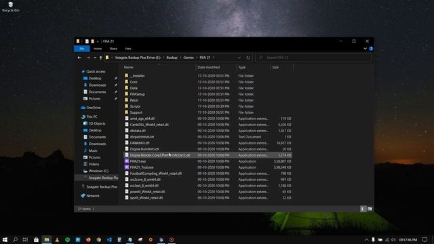
Task: Select FootballCompEng_Win64_retail.dll file
Action: click(156, 174)
